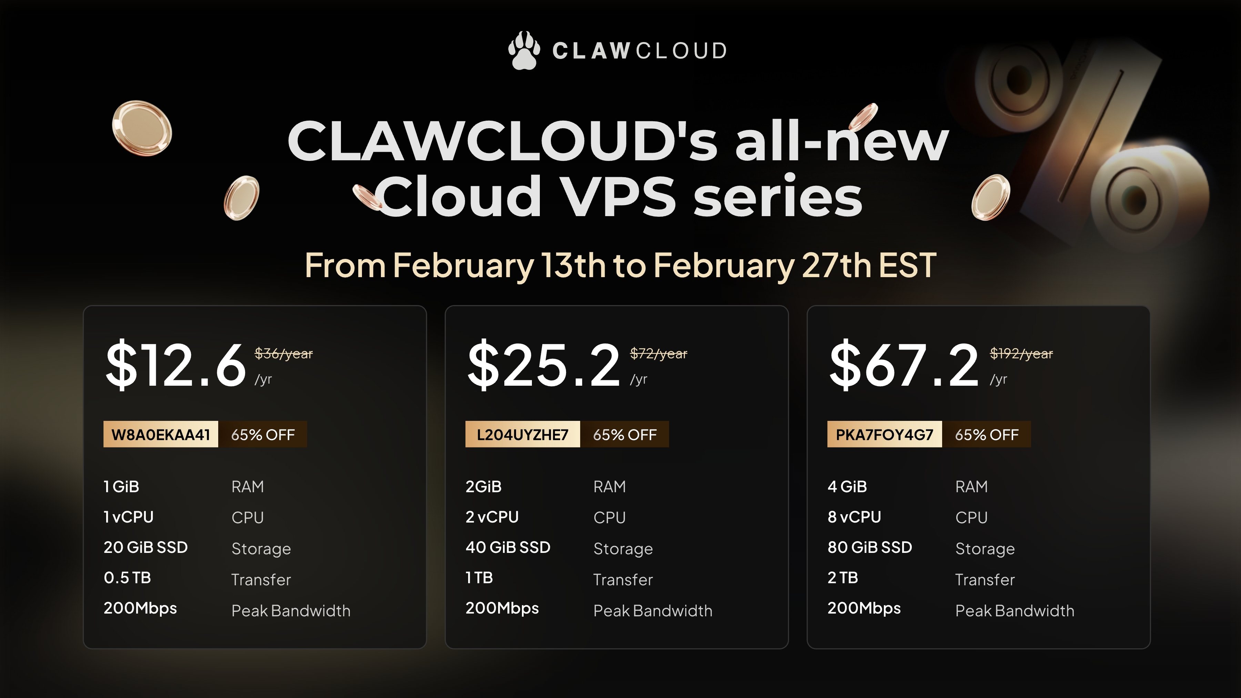Viewport: 1241px width, 698px height.
Task: Click the 65% OFF badge on the $12.6 plan
Action: pos(263,434)
